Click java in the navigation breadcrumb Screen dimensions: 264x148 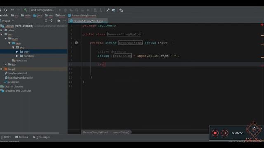pyautogui.click(x=38, y=16)
